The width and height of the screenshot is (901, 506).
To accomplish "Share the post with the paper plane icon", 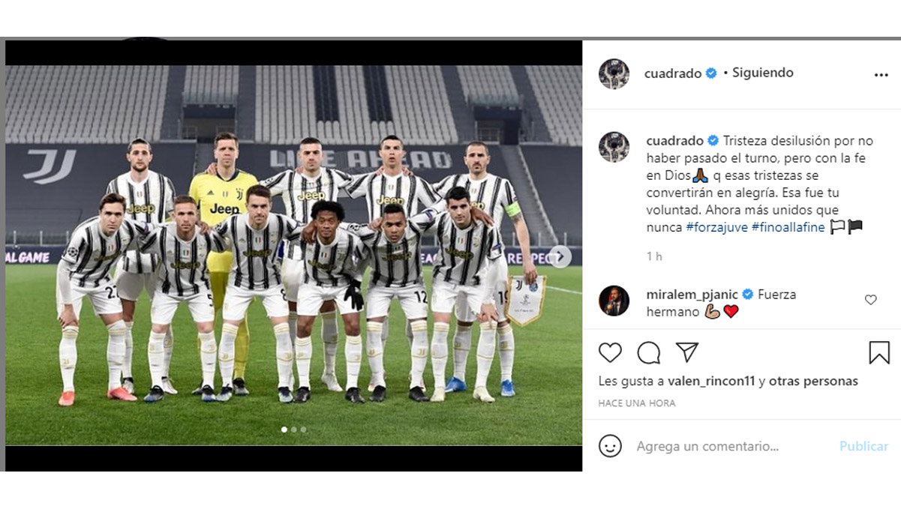I will coord(687,352).
